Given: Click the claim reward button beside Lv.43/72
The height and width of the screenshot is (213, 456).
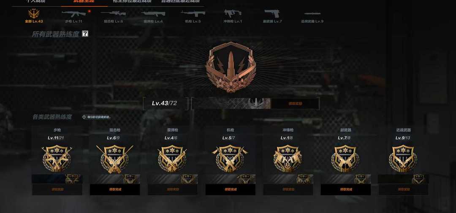Looking at the screenshot, I should [295, 104].
